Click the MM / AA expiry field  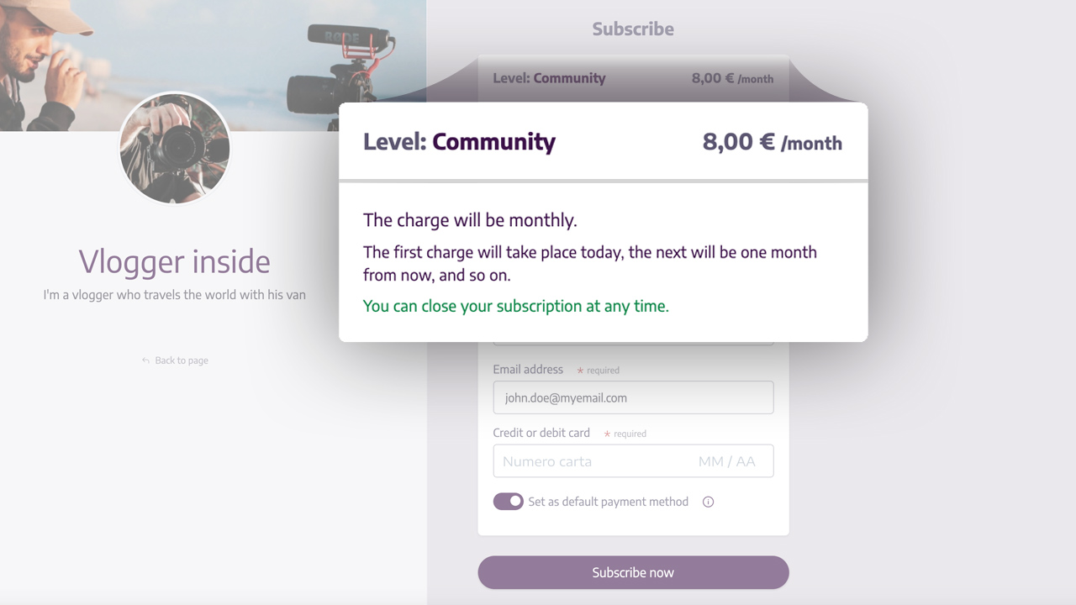pos(728,460)
